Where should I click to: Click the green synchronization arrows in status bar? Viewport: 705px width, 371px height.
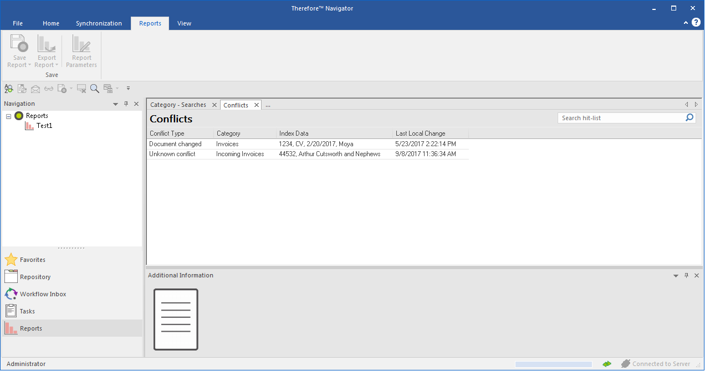click(x=607, y=364)
